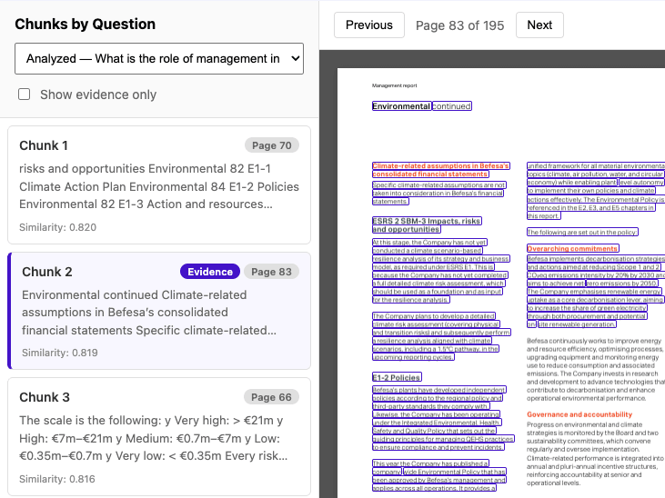This screenshot has height=498, width=665.
Task: Click Show evidence only label
Action: (x=98, y=95)
